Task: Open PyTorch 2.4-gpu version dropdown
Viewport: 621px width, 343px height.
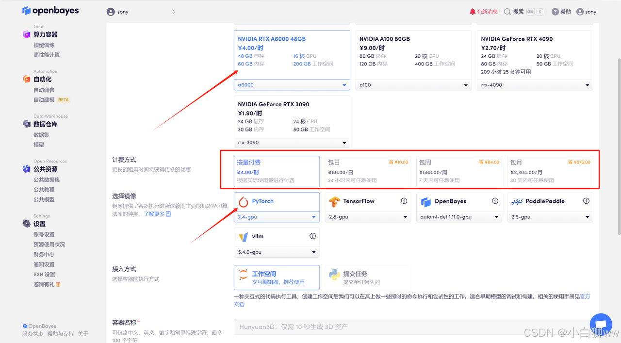Action: click(x=277, y=217)
